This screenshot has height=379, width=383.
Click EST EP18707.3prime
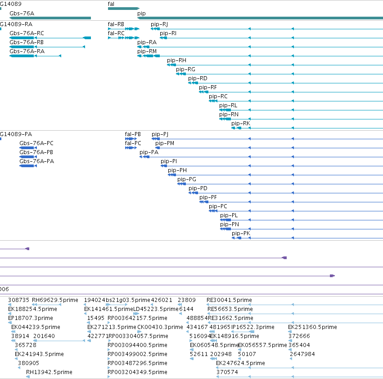(31, 318)
